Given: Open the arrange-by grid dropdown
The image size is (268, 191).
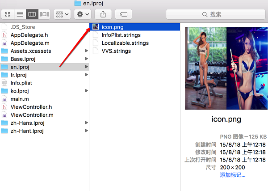Looking at the screenshot, I should coord(62,14).
